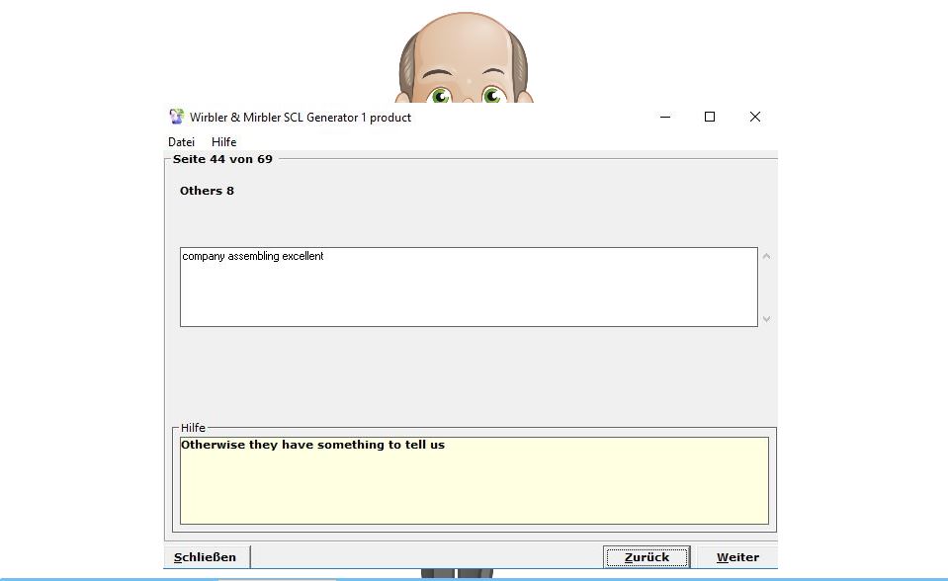Close the window with the X button

tap(754, 117)
